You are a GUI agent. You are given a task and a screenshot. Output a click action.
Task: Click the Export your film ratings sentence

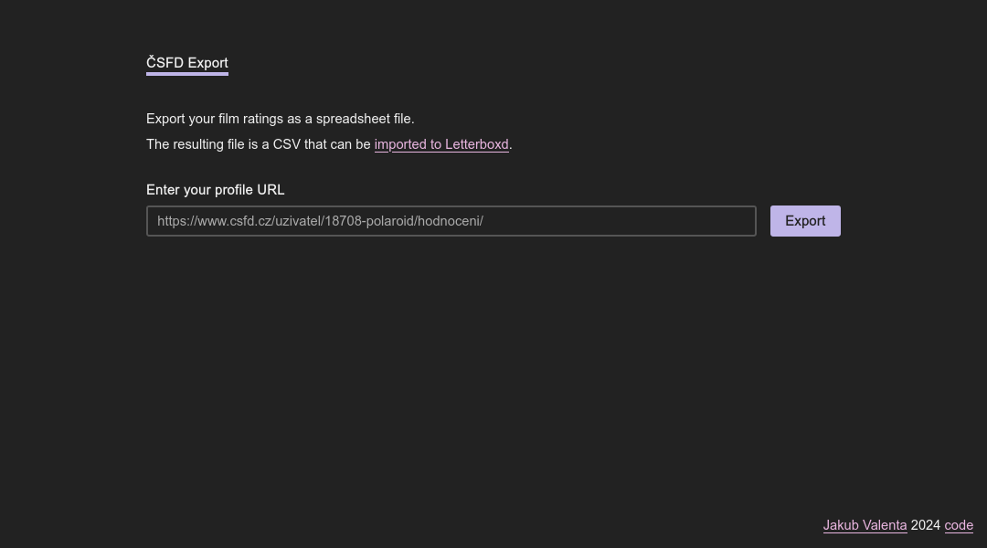coord(281,119)
